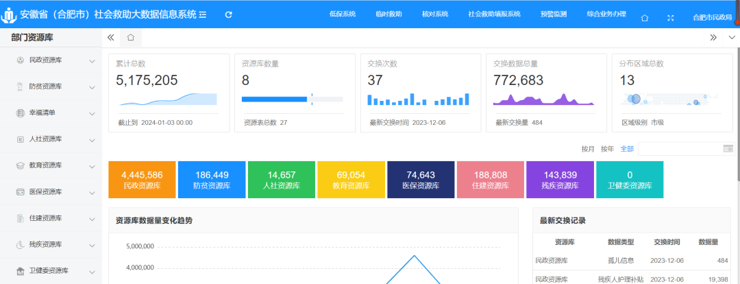Click the 部门资源库 sidebar heading
Image resolution: width=740 pixels, height=284 pixels.
coord(32,38)
